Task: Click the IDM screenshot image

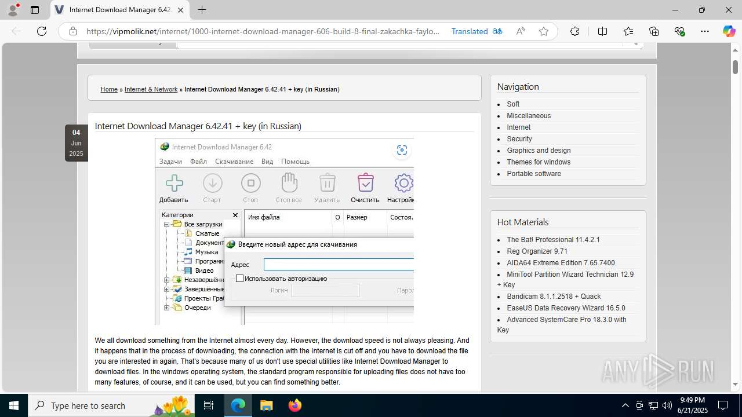Action: [x=284, y=231]
